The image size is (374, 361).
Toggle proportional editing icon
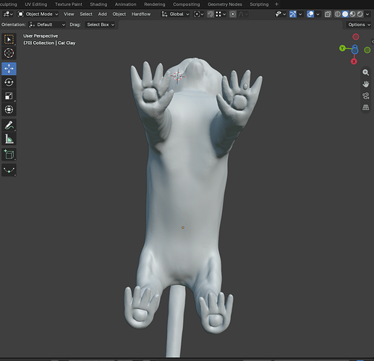point(233,14)
